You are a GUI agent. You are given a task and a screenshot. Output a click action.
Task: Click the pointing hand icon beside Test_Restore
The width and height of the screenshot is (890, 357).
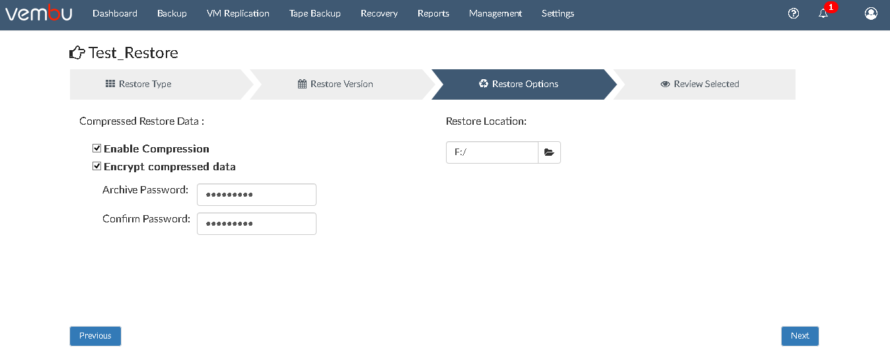tap(77, 53)
